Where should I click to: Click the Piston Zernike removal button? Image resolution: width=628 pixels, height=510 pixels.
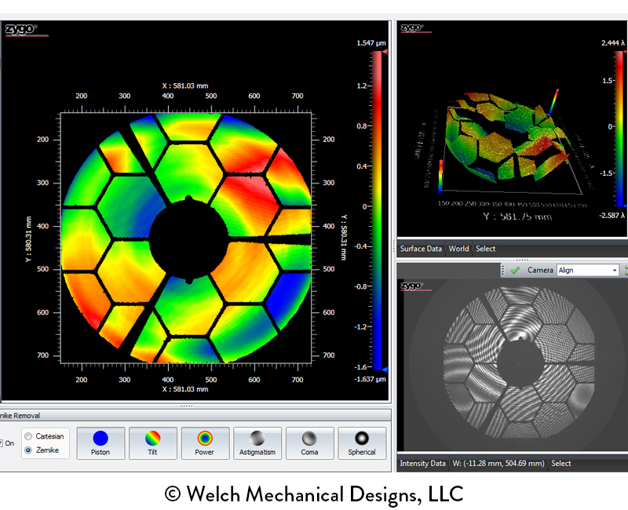coord(100,443)
